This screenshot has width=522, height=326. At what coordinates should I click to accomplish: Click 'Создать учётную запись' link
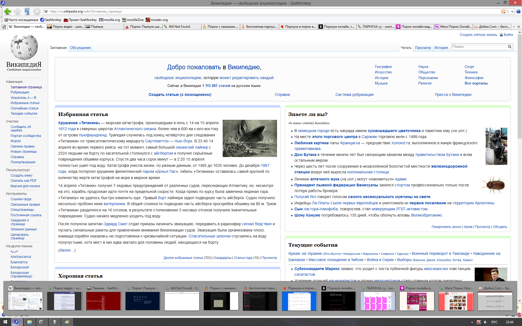click(478, 35)
